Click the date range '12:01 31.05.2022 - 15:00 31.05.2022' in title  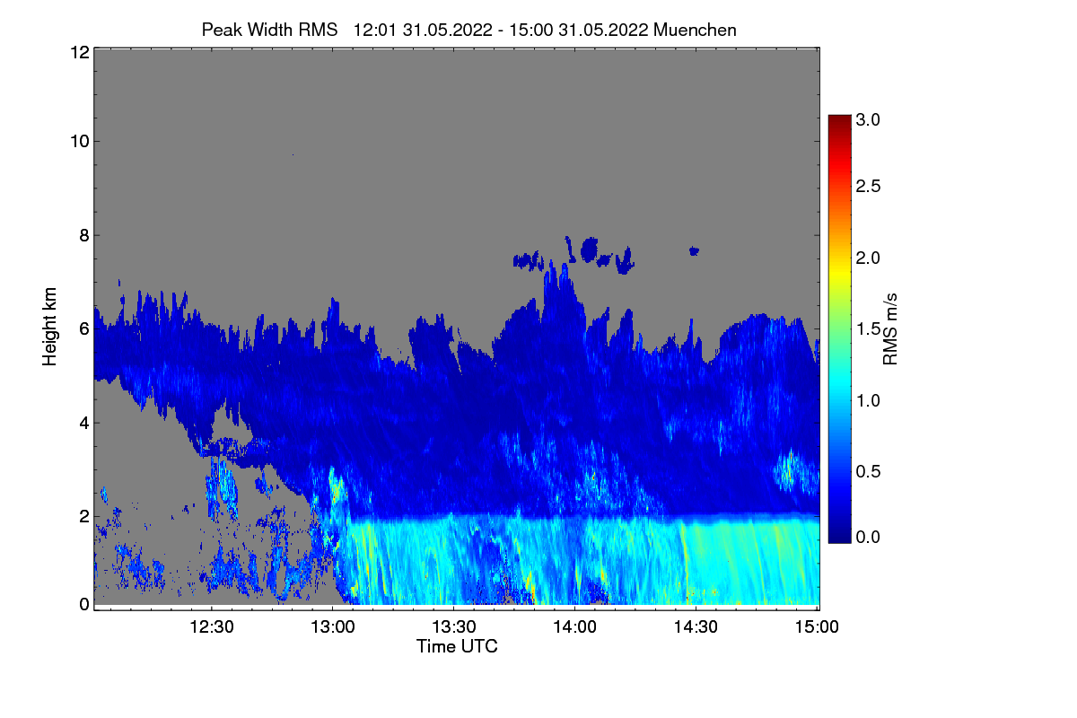pyautogui.click(x=502, y=30)
